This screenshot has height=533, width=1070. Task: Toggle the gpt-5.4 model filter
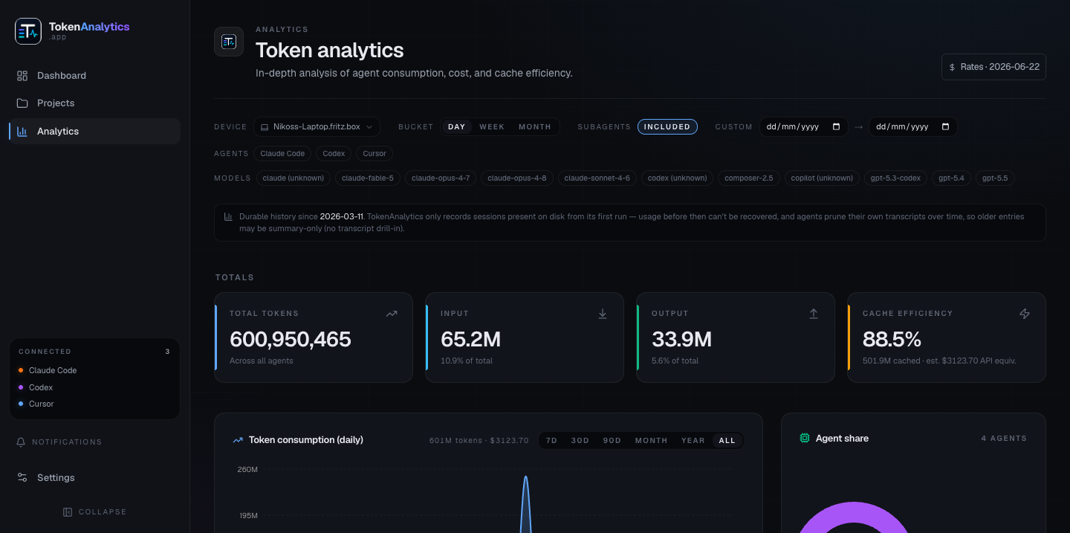(951, 178)
